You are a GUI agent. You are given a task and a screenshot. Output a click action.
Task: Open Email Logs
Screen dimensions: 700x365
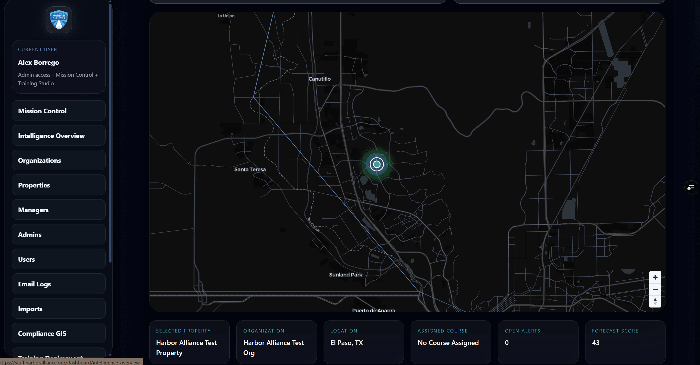(x=59, y=284)
